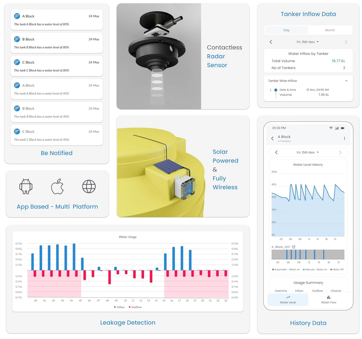Click the A_Block_OHT motor status timeline bar
The height and width of the screenshot is (339, 362).
(308, 255)
